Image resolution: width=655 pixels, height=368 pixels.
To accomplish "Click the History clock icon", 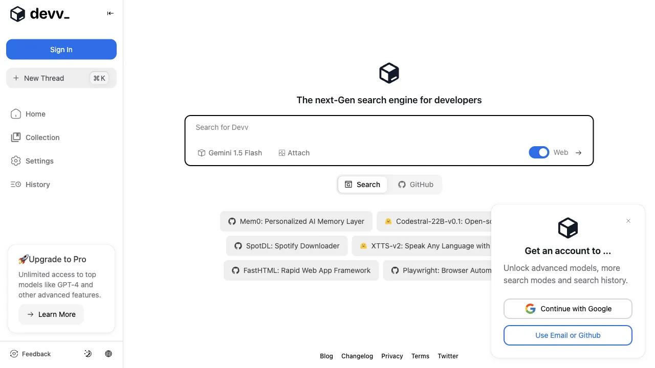I will tap(16, 185).
